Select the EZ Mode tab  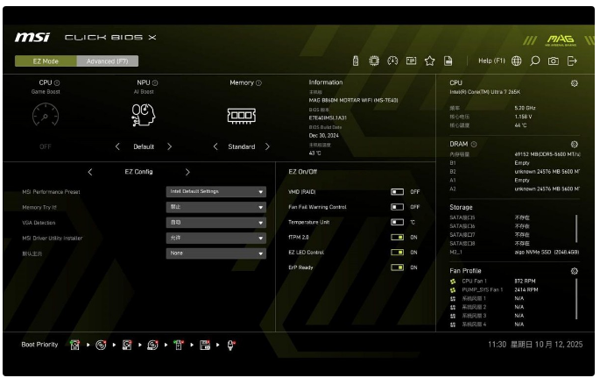click(46, 61)
